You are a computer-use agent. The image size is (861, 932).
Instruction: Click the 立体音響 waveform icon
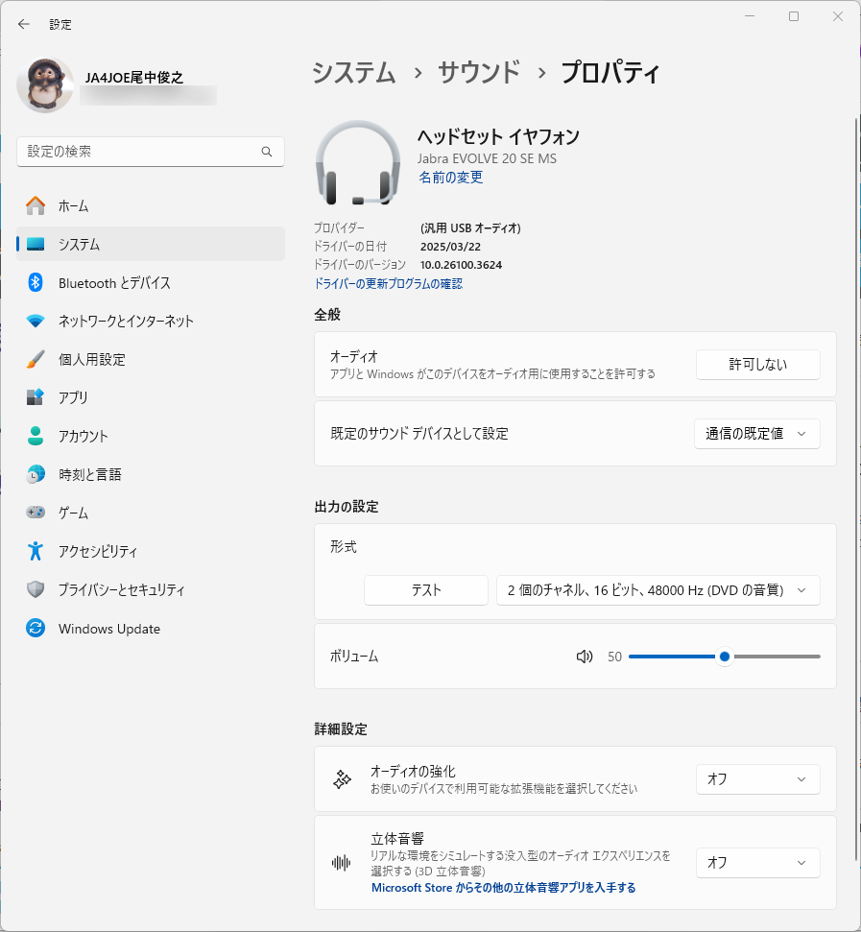(x=341, y=863)
